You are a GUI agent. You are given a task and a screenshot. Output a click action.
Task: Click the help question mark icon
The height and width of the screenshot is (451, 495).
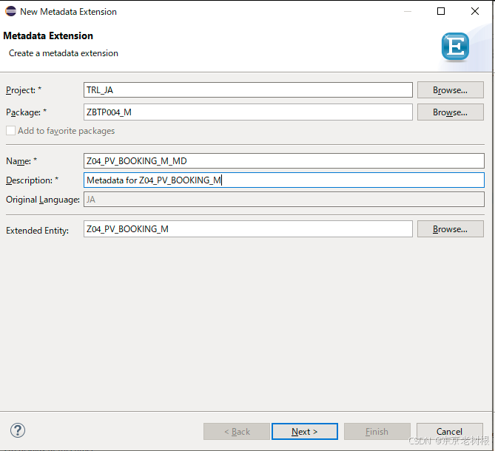[x=18, y=430]
